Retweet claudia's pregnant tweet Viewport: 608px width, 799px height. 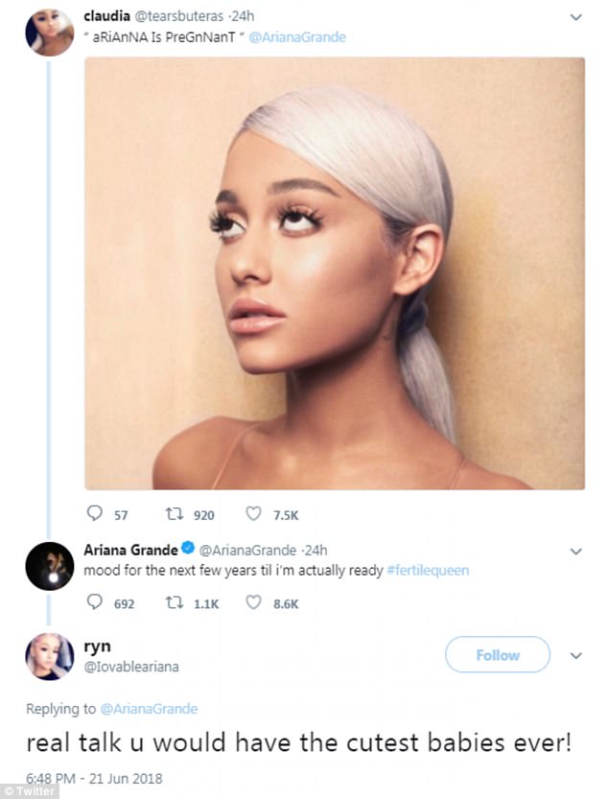[x=174, y=514]
